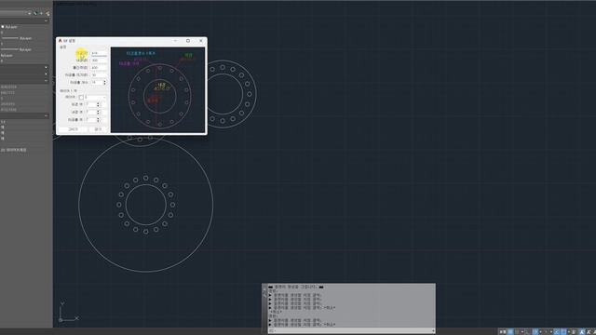Click the dialog field showing 300
Screen dimensions: 596x335
click(99, 60)
